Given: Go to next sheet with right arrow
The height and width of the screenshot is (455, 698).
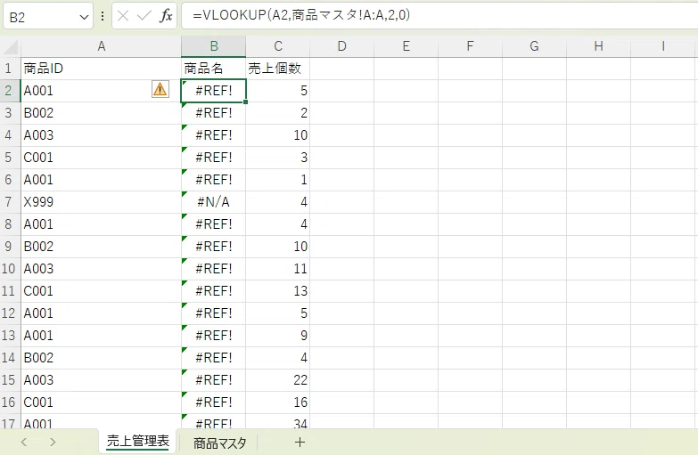Looking at the screenshot, I should point(53,443).
